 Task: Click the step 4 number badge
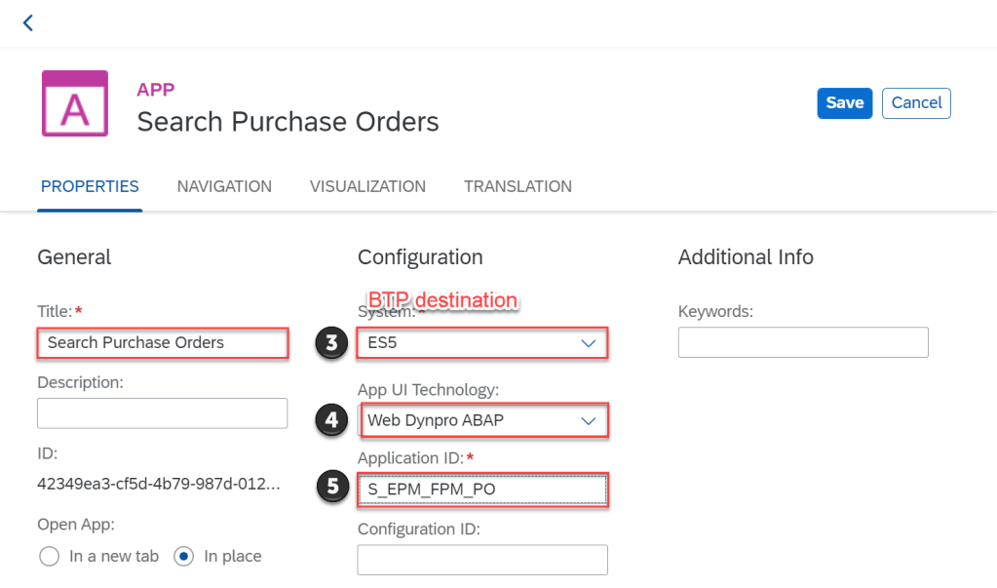[x=331, y=420]
